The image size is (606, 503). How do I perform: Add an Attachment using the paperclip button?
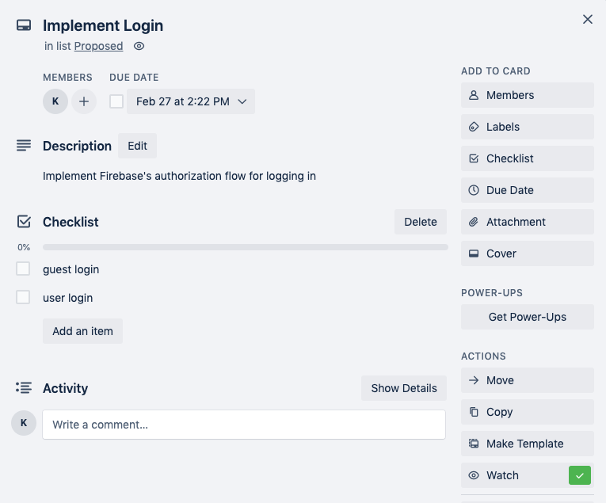click(527, 222)
